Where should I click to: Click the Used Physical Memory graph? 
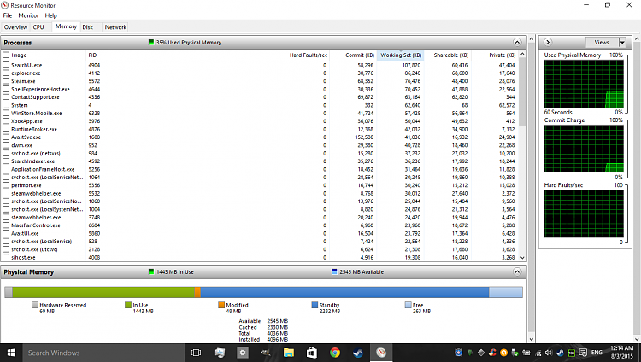point(584,84)
